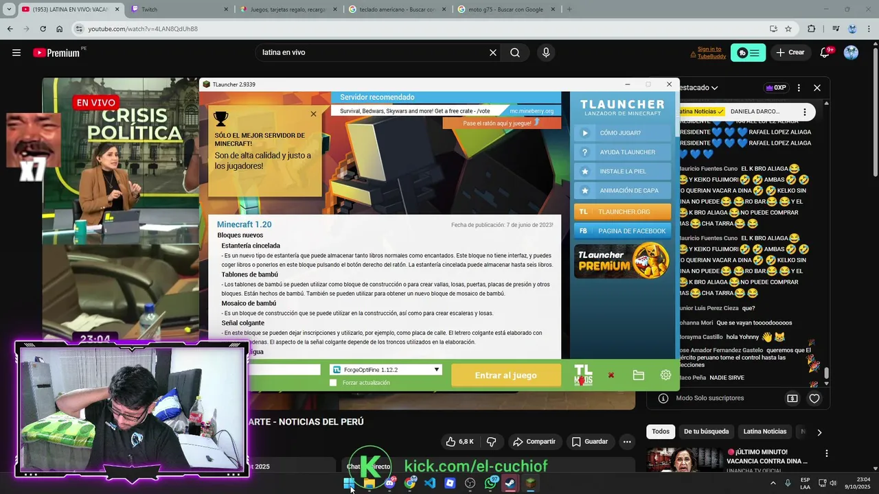879x494 pixels.
Task: Switch to moto g75 search tab
Action: 505,10
